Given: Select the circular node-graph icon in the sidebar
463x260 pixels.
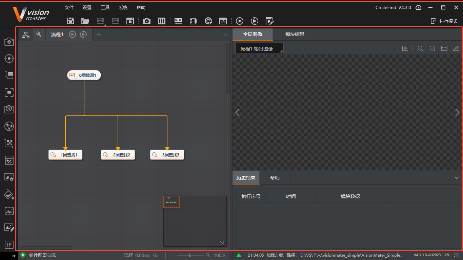Looking at the screenshot, I should click(x=9, y=126).
